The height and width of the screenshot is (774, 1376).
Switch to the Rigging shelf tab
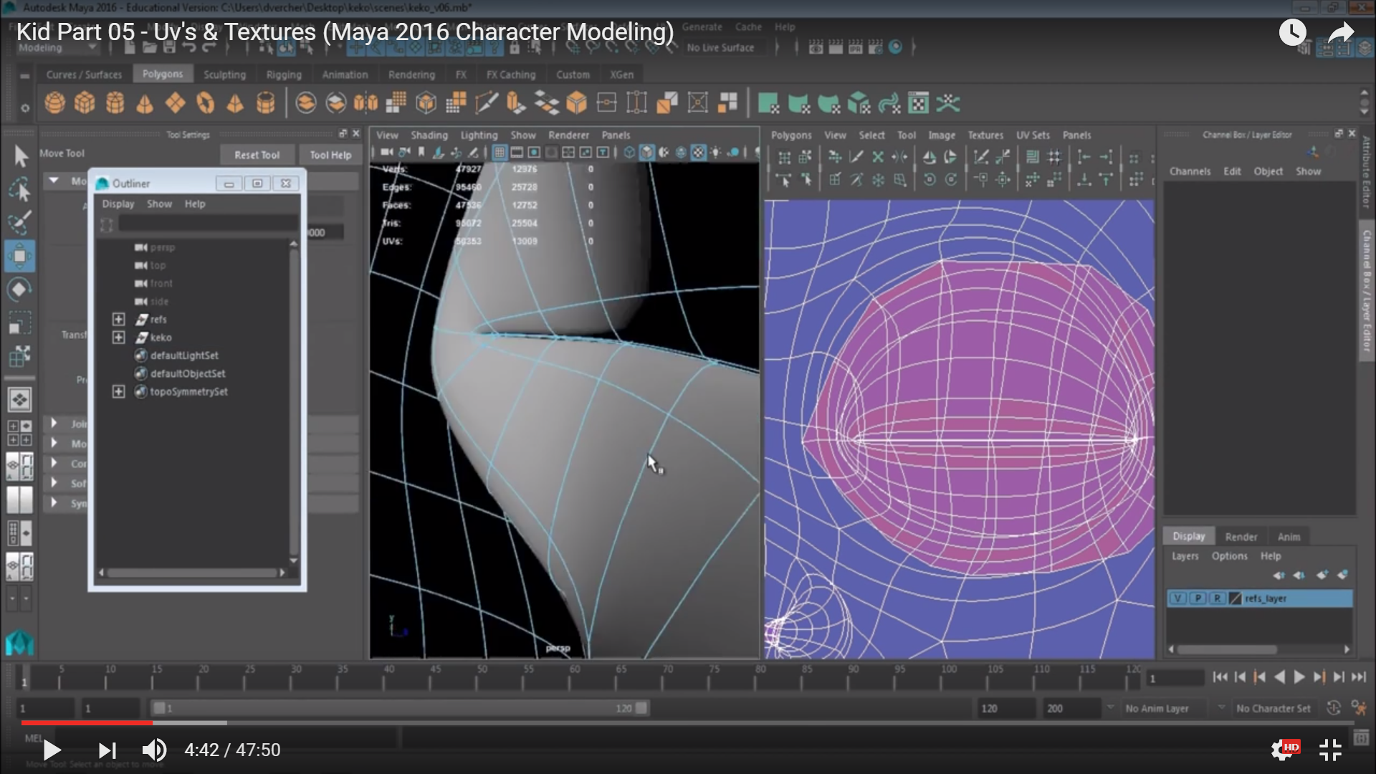(284, 75)
